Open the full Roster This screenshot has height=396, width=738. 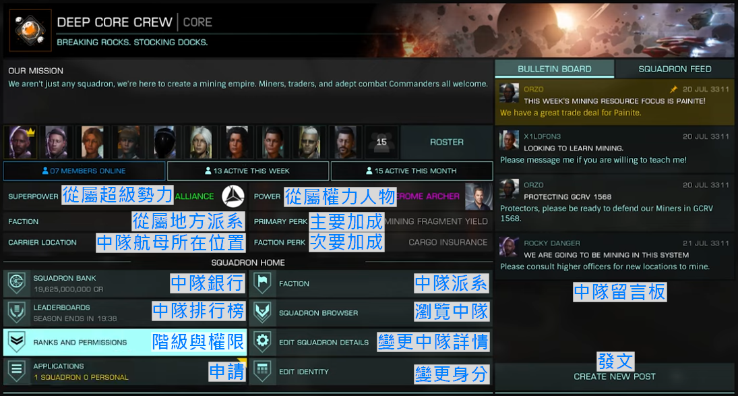(x=447, y=142)
